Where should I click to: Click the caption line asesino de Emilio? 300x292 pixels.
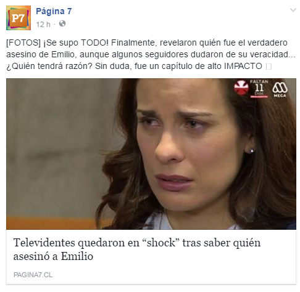pos(151,54)
